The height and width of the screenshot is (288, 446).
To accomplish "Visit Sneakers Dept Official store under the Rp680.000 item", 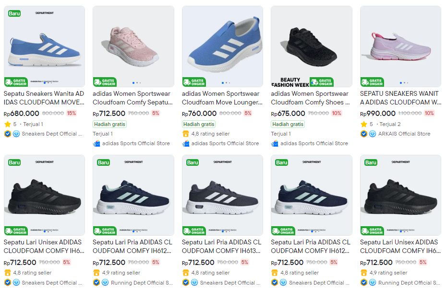I will click(49, 134).
